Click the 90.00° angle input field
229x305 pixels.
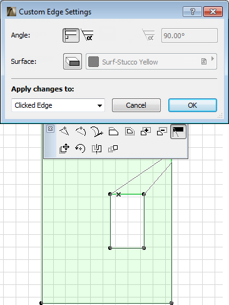pos(190,36)
